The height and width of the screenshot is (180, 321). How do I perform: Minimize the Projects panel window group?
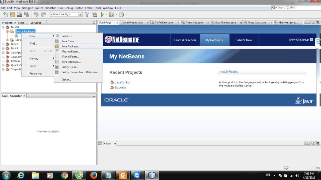pyautogui.click(x=94, y=22)
